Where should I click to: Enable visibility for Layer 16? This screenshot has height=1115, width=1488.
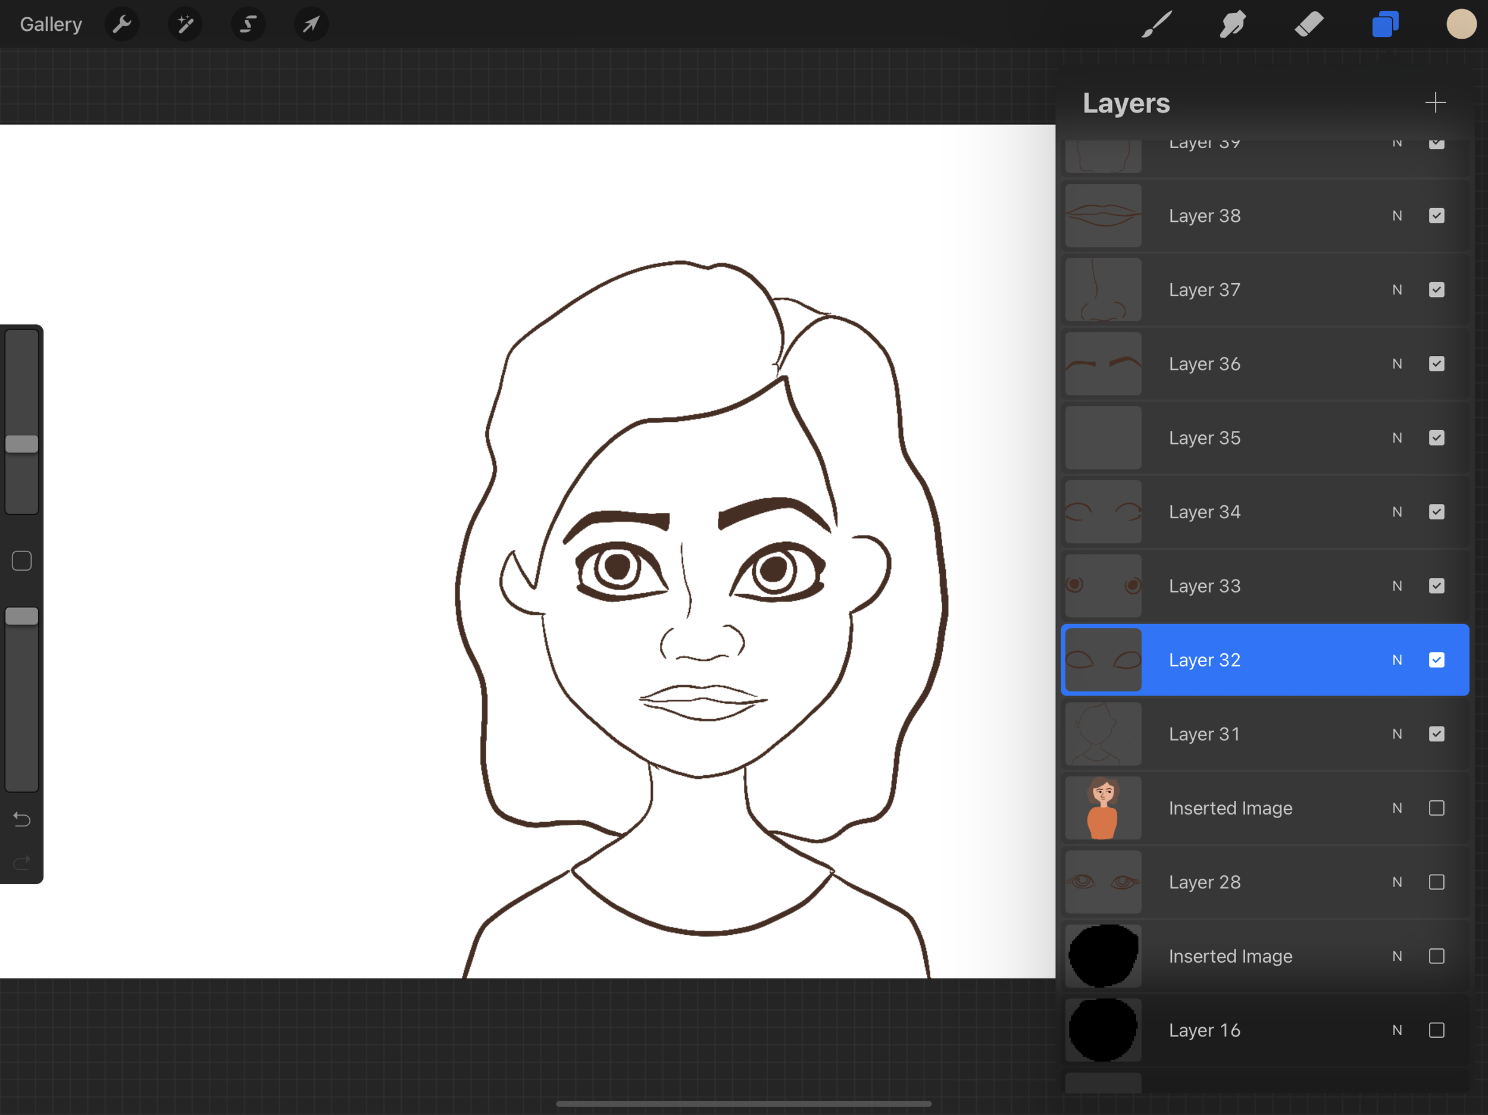pyautogui.click(x=1436, y=1029)
